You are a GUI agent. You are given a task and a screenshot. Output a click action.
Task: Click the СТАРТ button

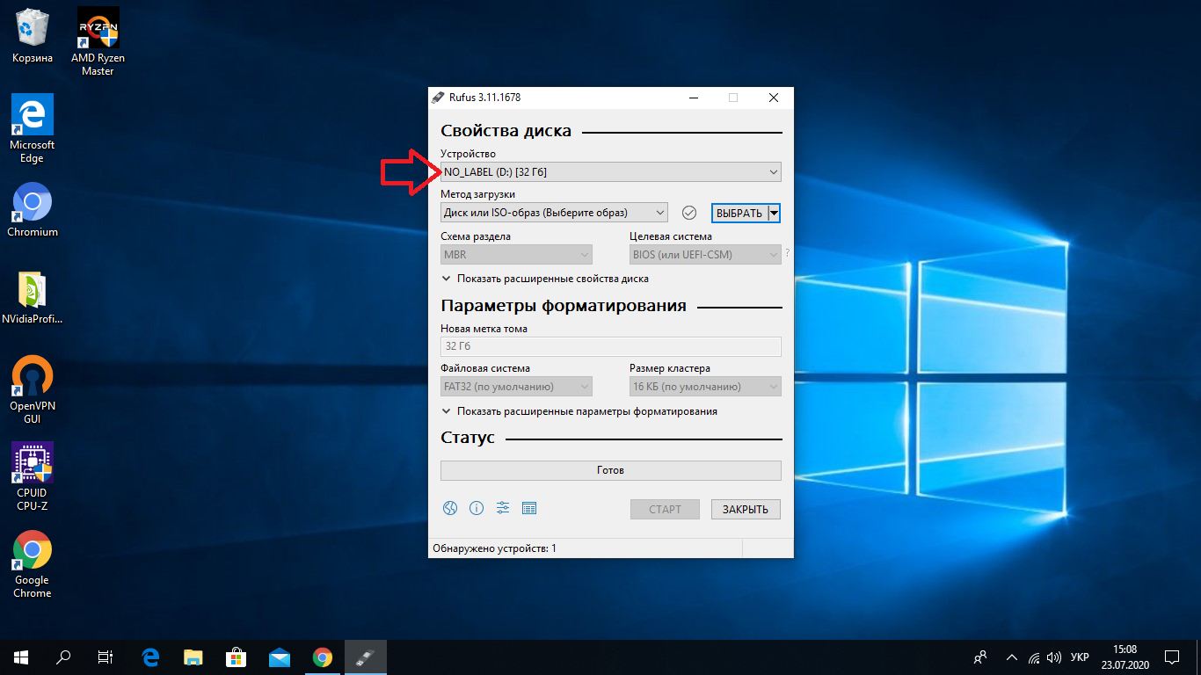tap(665, 509)
